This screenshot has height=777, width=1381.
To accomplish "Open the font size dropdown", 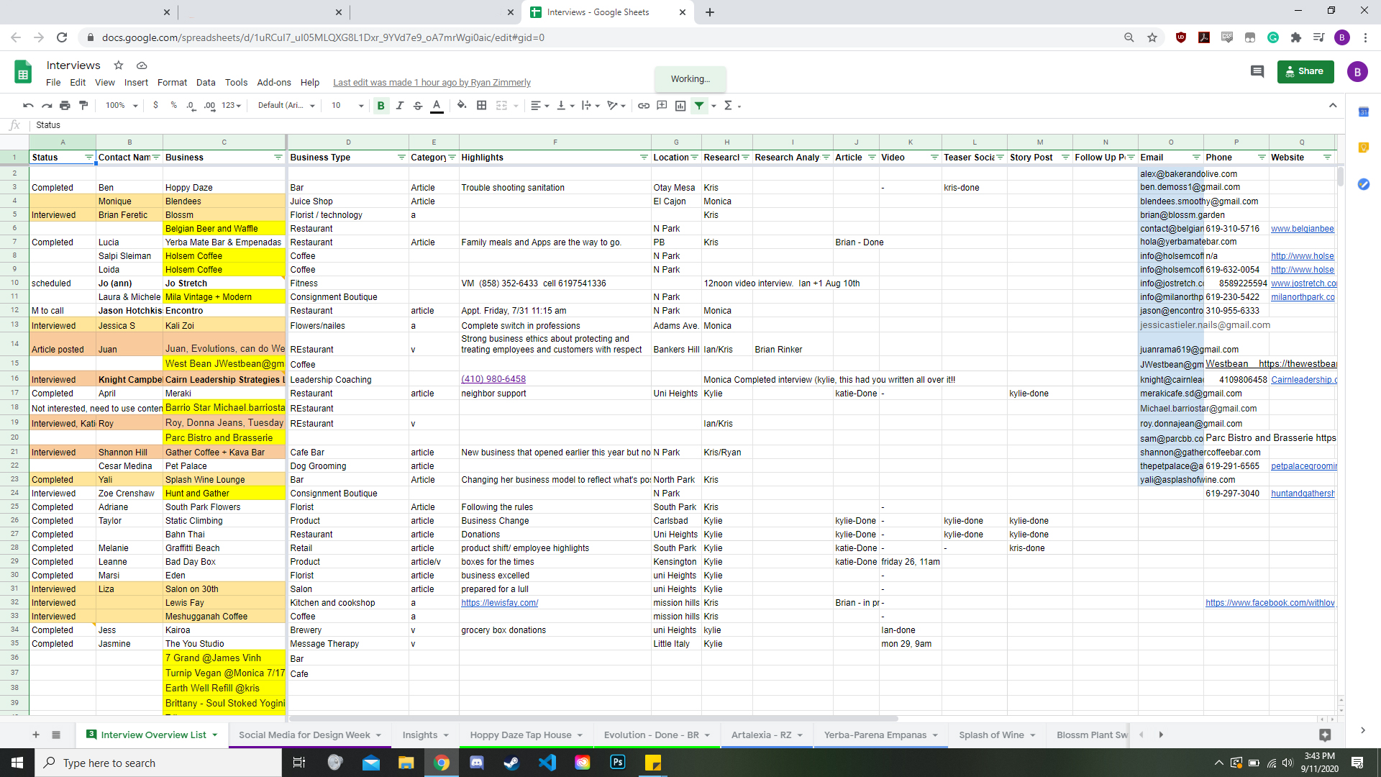I will coord(347,106).
